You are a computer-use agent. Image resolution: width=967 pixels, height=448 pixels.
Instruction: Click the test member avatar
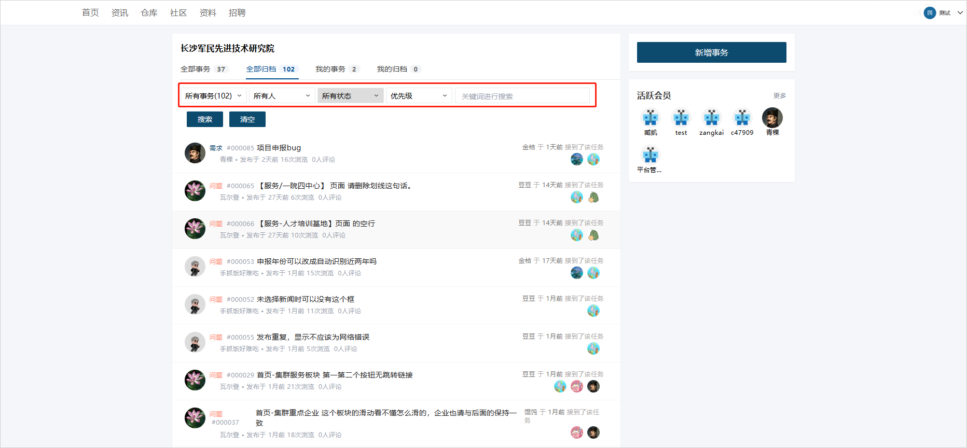pos(681,118)
